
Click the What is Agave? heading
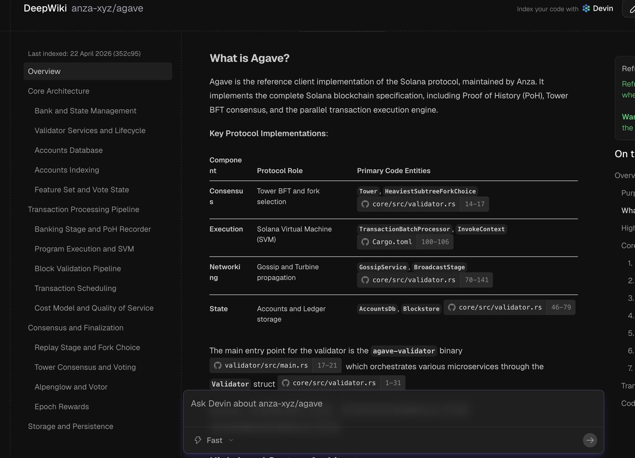click(x=249, y=58)
